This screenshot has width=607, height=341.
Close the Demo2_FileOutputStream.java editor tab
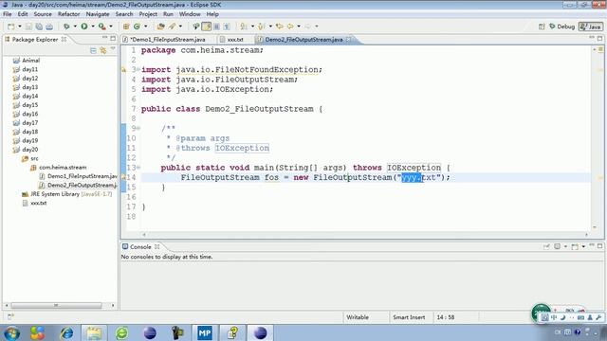(x=349, y=40)
